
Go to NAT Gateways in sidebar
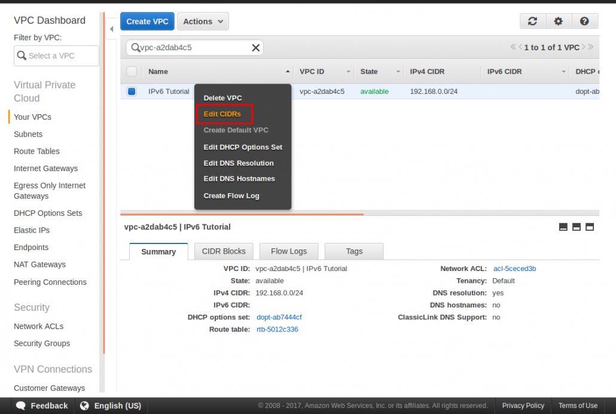(39, 264)
